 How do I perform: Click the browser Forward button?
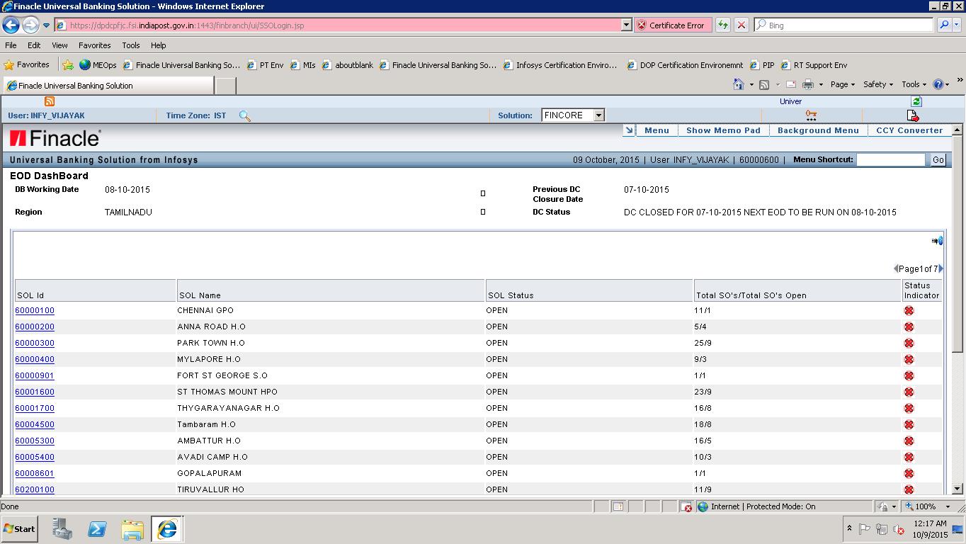[x=30, y=25]
